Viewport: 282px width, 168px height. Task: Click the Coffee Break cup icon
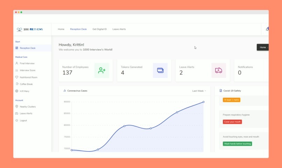(17, 84)
